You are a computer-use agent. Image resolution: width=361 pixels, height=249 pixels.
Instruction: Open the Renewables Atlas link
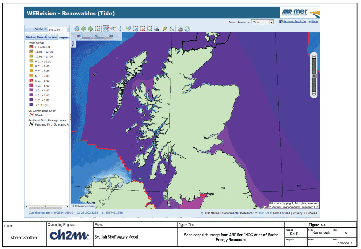(293, 21)
